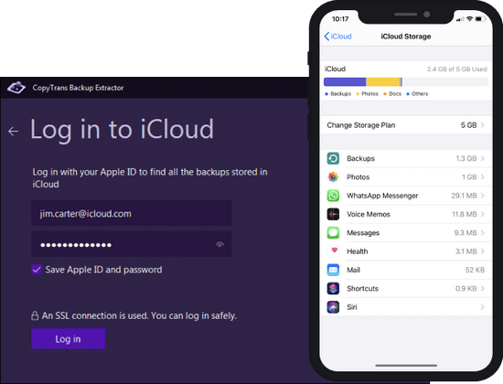503x384 pixels.
Task: Click the CopyTrans Backup Extractor logo icon
Action: pyautogui.click(x=16, y=87)
